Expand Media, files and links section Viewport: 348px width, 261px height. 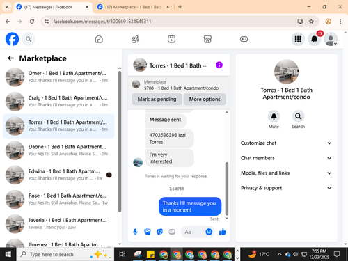click(286, 173)
